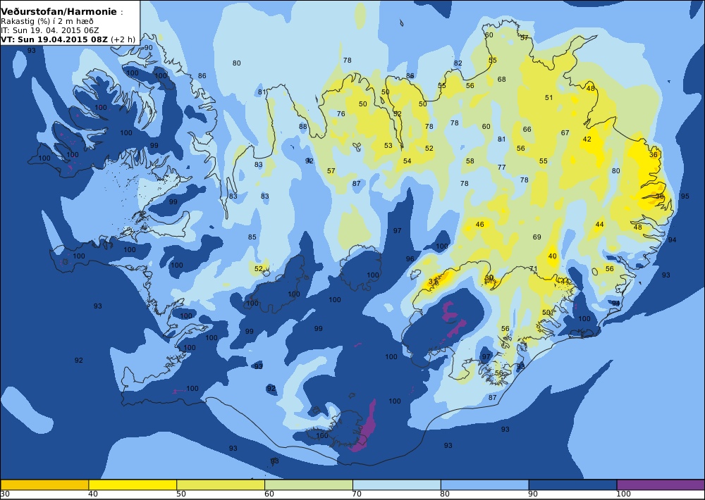Image resolution: width=705 pixels, height=500 pixels.
Task: Click the 'IT: Sun 19. 04. 2015 06Z' line
Action: (x=50, y=30)
